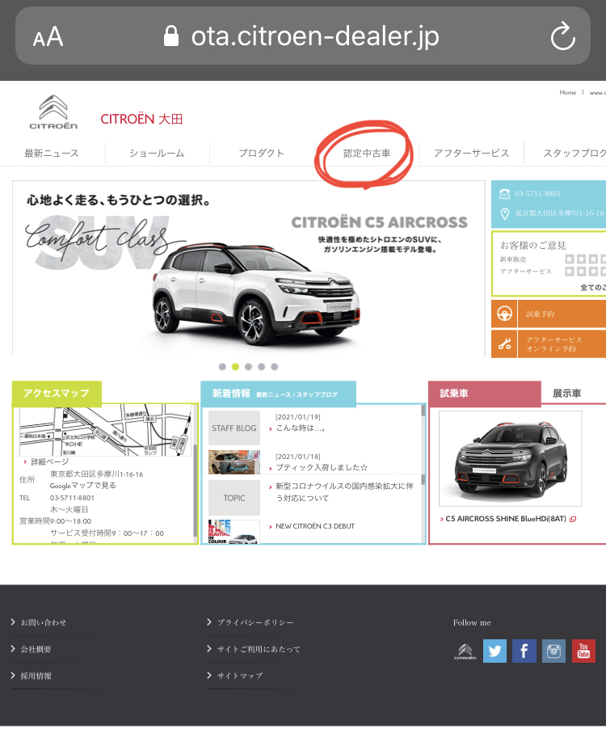
Task: Click the boutique arrival photo thumbnail
Action: pos(234,462)
